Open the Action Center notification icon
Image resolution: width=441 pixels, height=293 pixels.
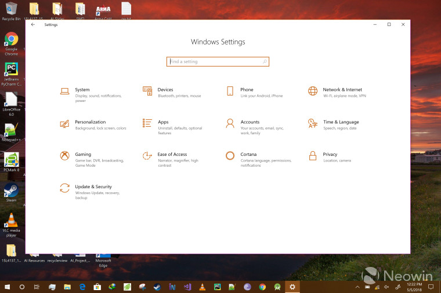coord(431,287)
